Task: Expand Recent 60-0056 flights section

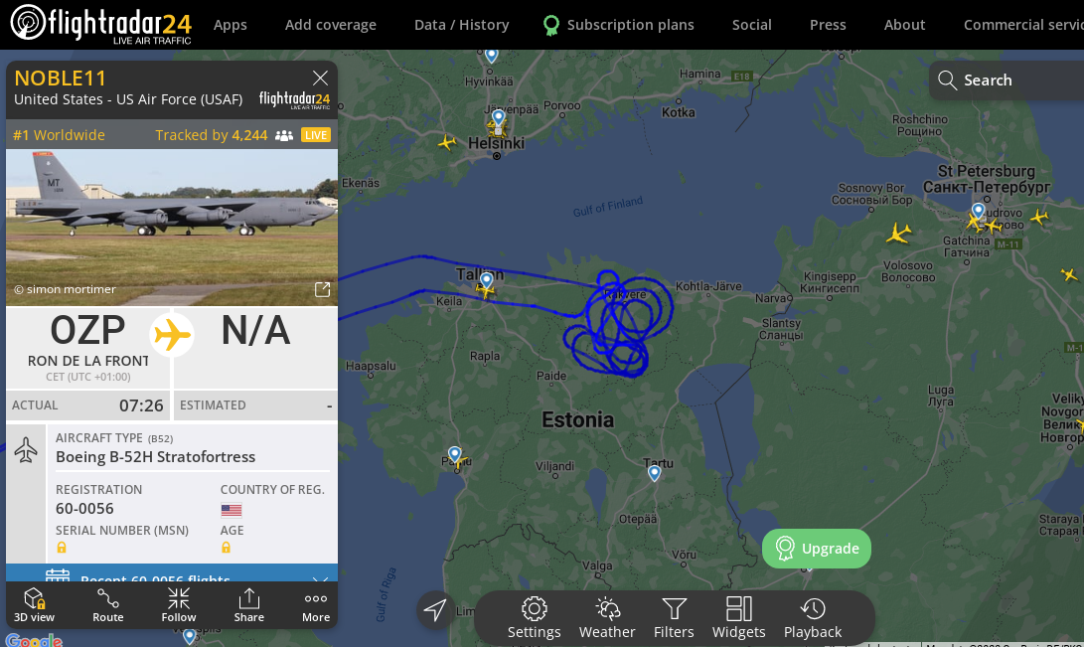Action: [172, 573]
